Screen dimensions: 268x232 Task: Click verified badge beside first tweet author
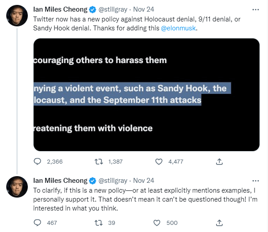[x=93, y=9]
